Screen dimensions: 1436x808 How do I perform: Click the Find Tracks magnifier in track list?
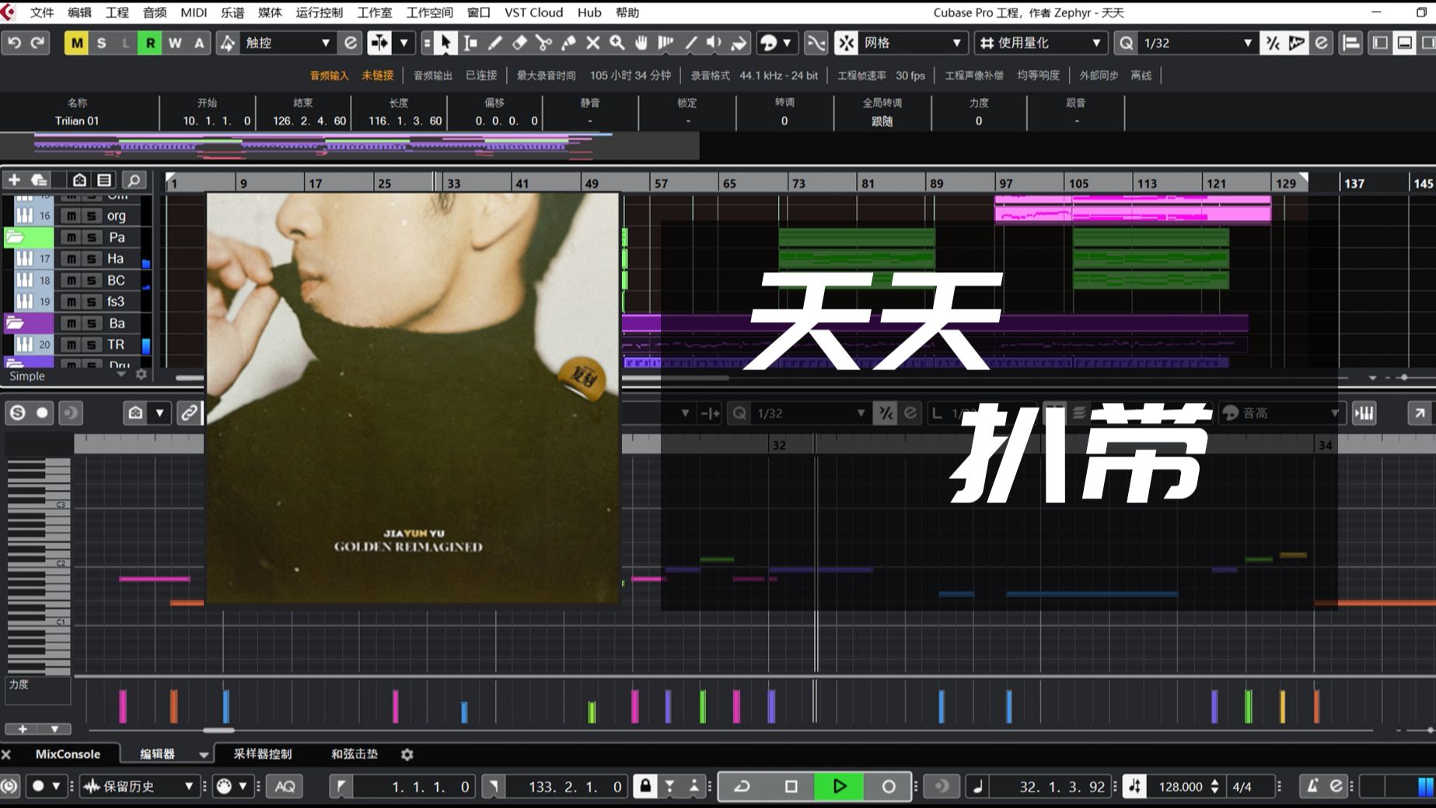click(x=134, y=180)
